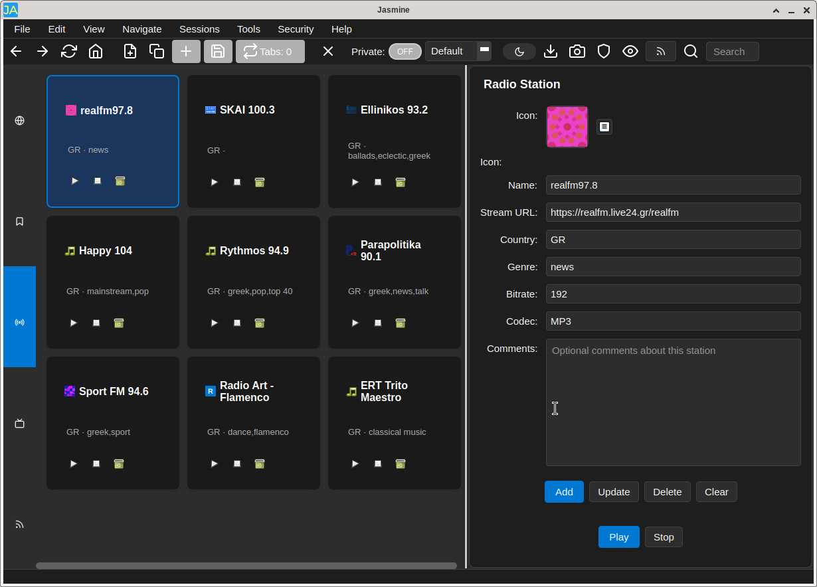This screenshot has height=587, width=817.
Task: Toggle the eye visibility icon
Action: tap(630, 51)
